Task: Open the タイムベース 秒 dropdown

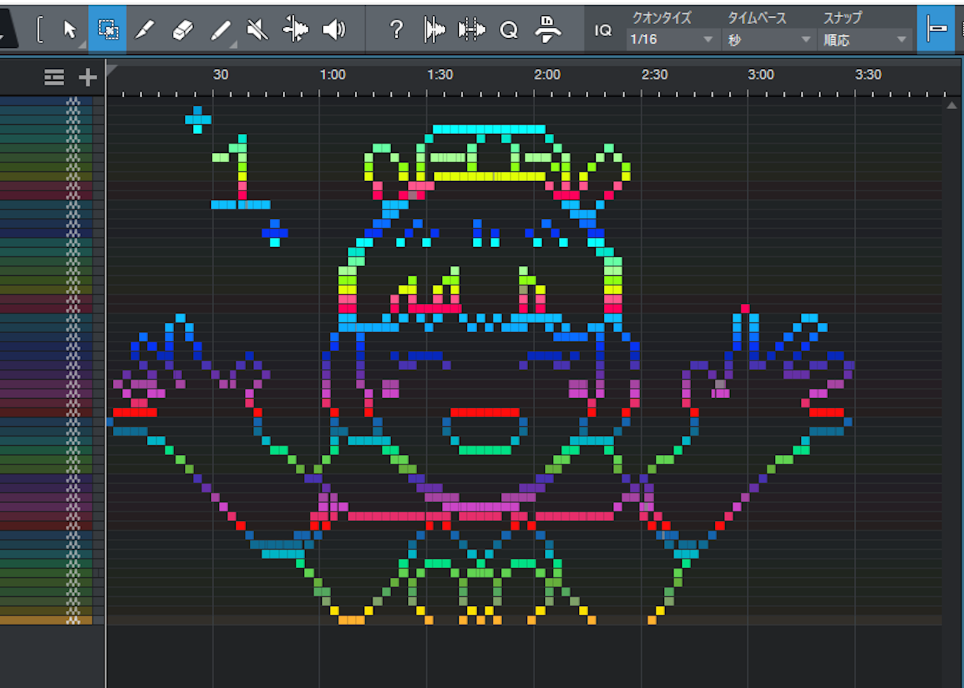Action: [769, 39]
